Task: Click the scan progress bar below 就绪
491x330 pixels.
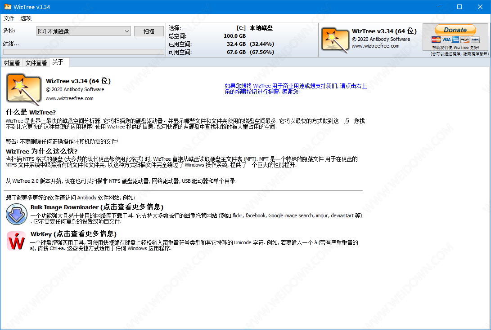Action: 84,52
